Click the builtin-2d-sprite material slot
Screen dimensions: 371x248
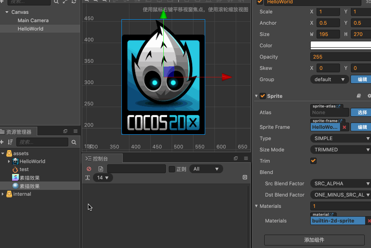[x=338, y=220]
